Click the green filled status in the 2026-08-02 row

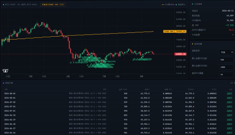[x=229, y=93]
